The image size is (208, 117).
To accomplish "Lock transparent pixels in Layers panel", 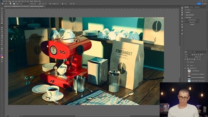I will (188, 59).
